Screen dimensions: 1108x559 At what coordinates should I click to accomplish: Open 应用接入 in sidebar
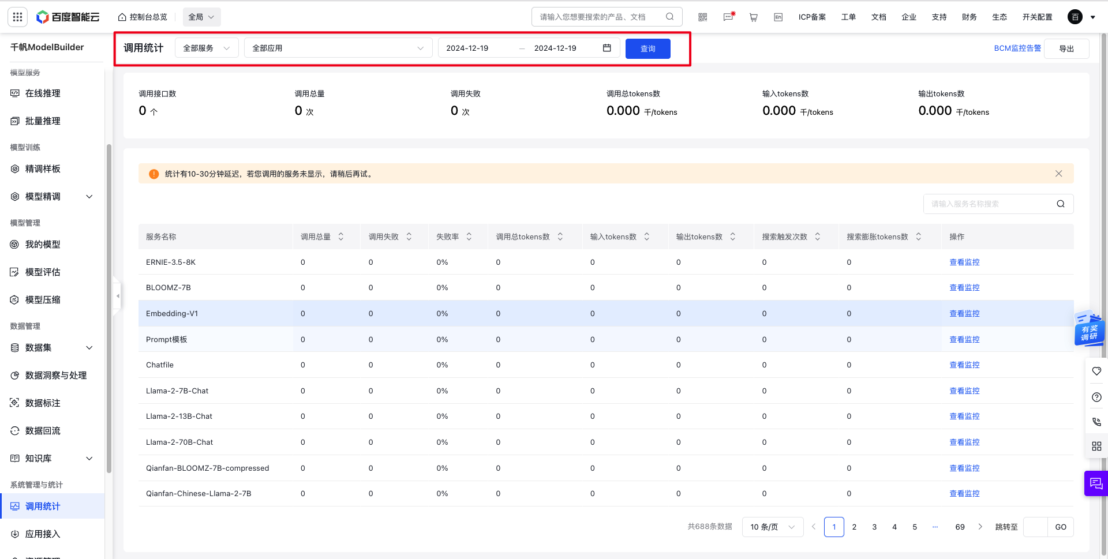coord(43,534)
